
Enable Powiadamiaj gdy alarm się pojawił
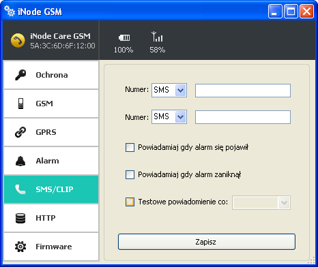tap(130, 147)
